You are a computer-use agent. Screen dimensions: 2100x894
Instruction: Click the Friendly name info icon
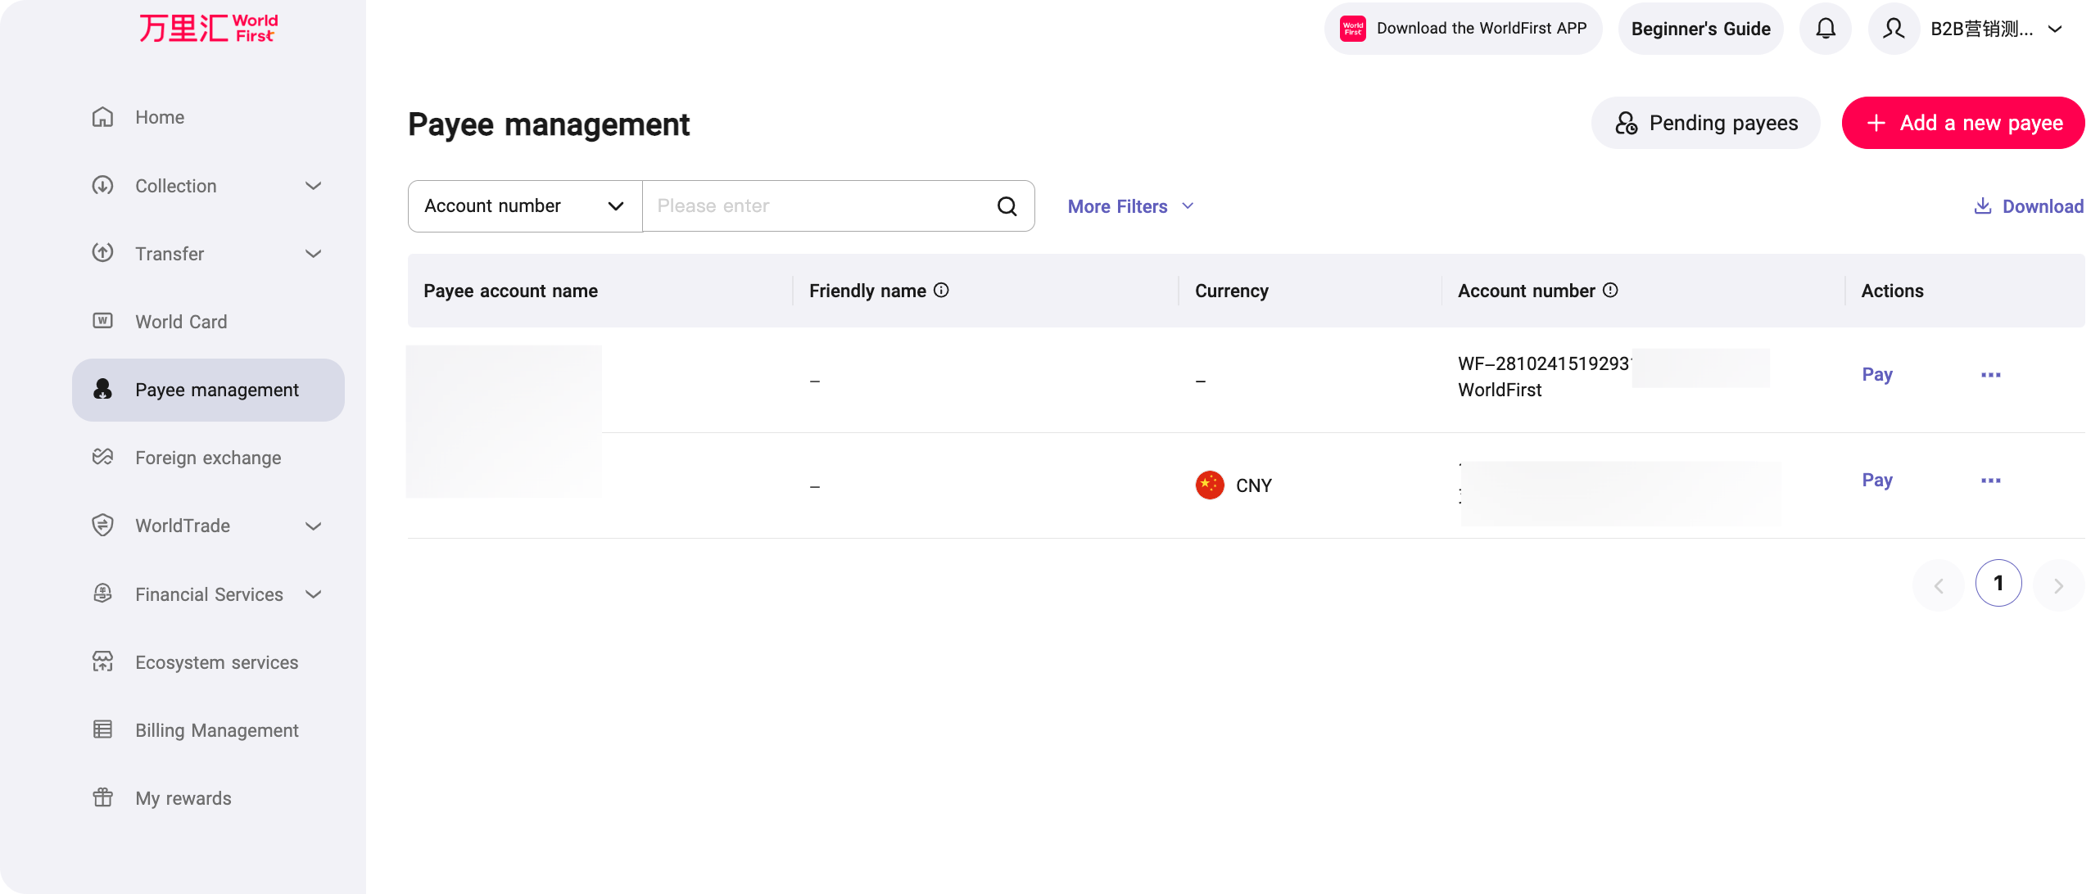click(x=942, y=291)
